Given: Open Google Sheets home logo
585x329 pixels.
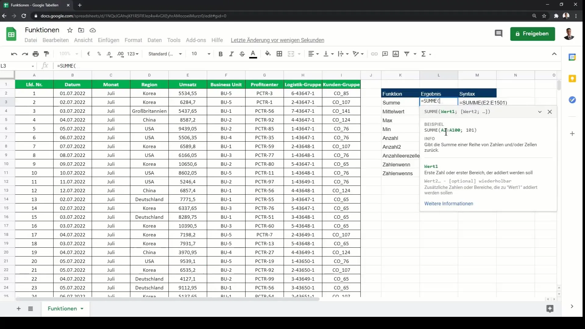Looking at the screenshot, I should coord(11,34).
